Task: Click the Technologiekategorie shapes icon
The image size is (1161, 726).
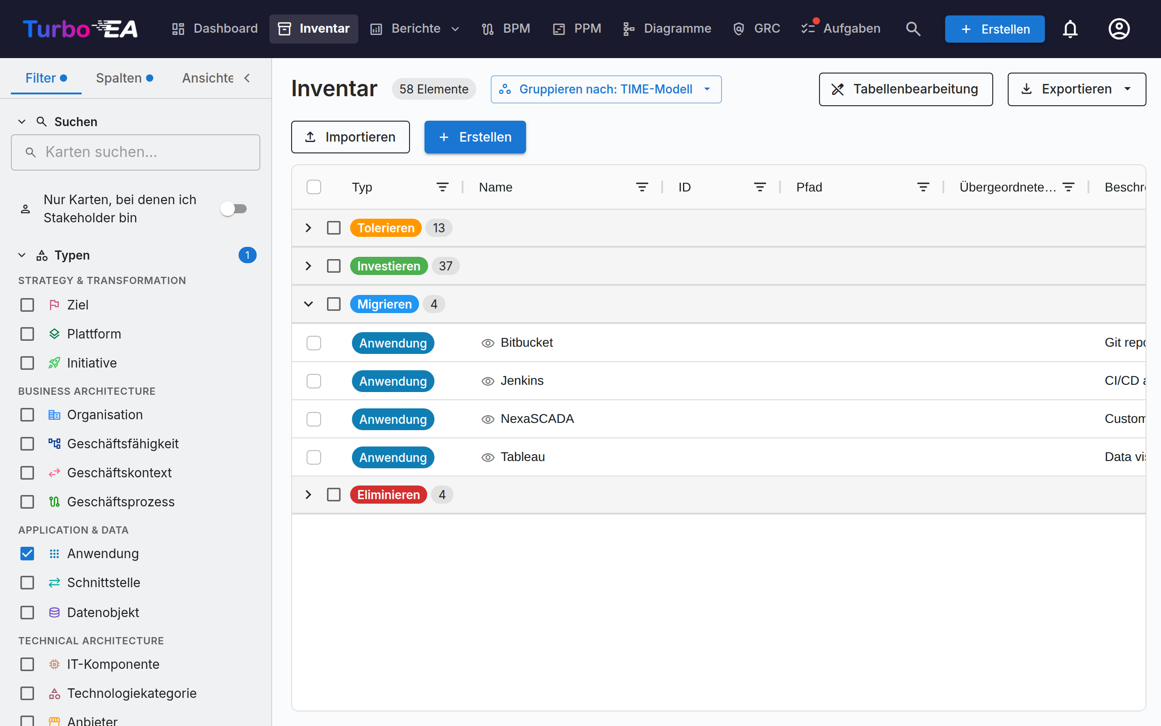Action: 54,693
